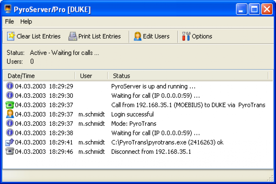Click the file transfer icon on the pyrotrans.exe row
Viewport: 276px width, 184px height.
pos(10,142)
